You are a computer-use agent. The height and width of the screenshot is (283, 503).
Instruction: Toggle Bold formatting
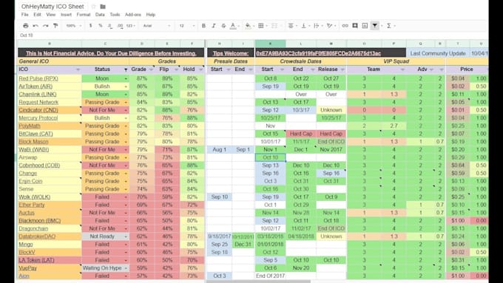pyautogui.click(x=203, y=26)
